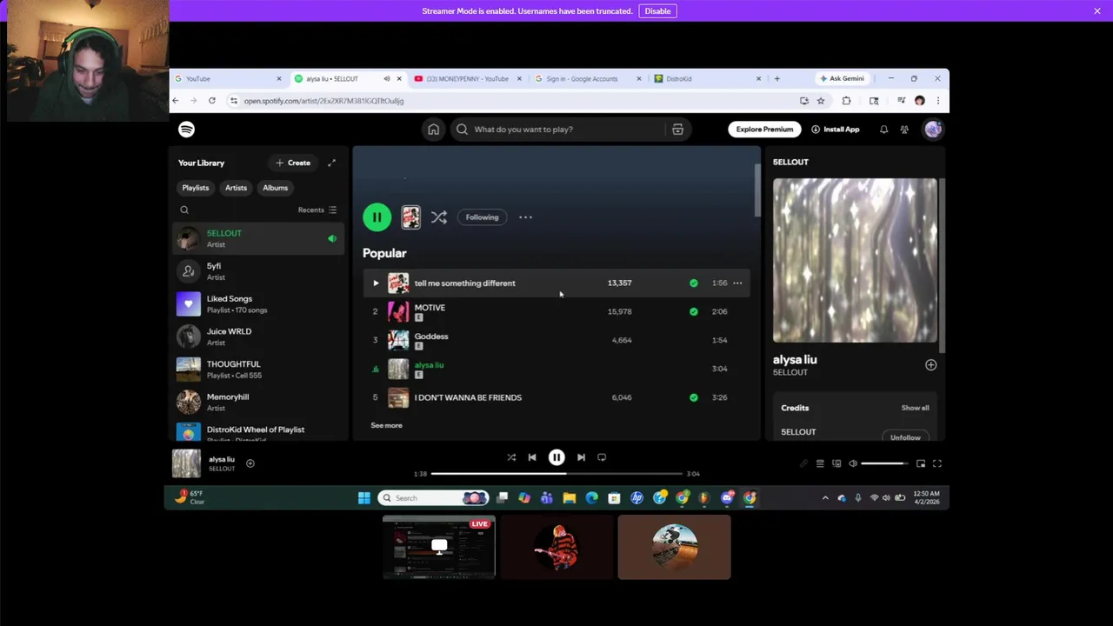
Task: Expand the Create menu in Your Library
Action: click(293, 163)
